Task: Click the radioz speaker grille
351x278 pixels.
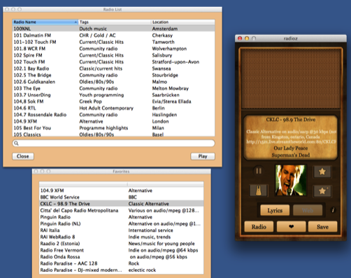Action: [291, 79]
